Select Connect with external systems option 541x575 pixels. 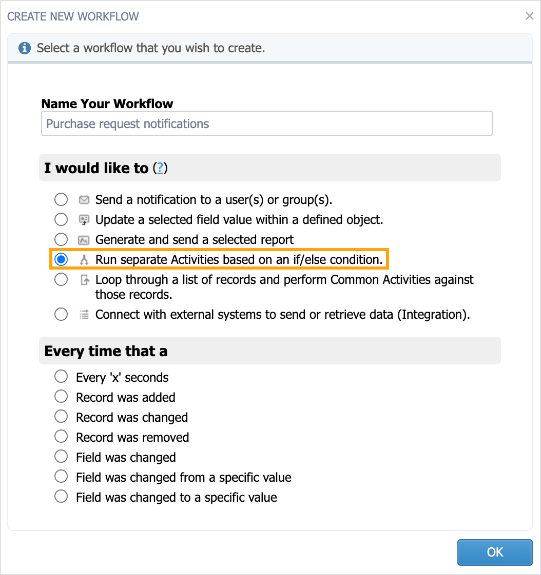click(x=61, y=314)
